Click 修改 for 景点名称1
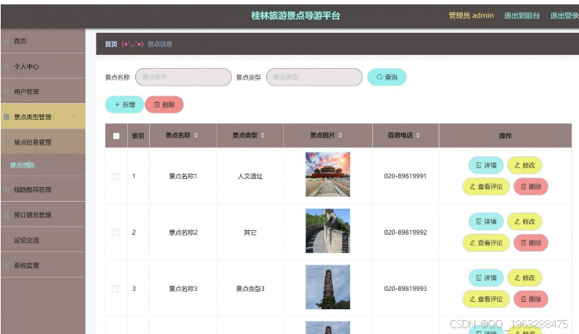The height and width of the screenshot is (334, 579). tap(525, 165)
